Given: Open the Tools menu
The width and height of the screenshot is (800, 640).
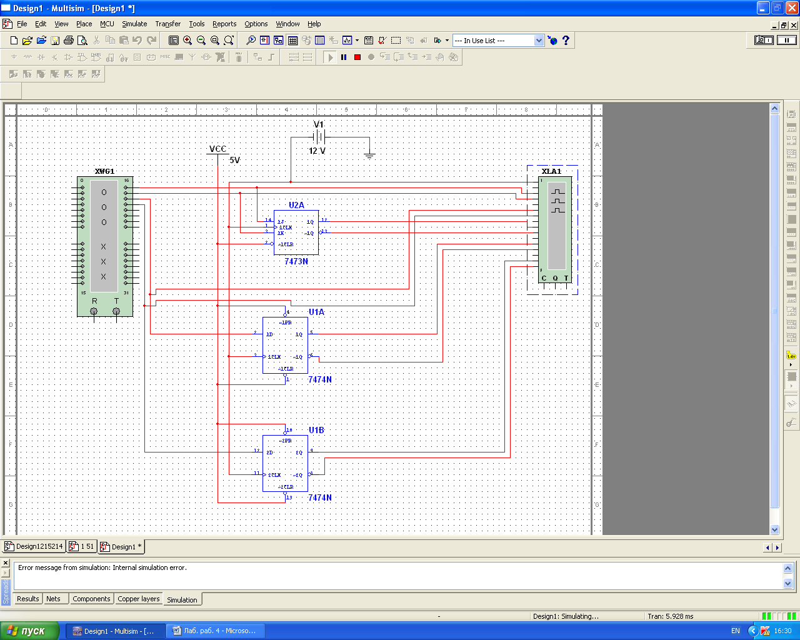Looking at the screenshot, I should point(197,24).
